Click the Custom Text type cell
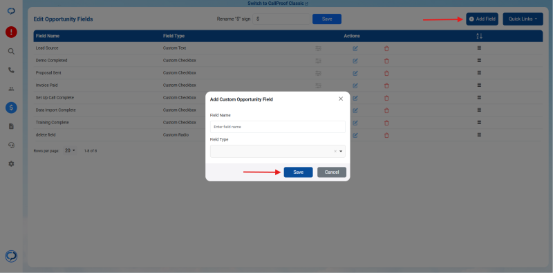This screenshot has width=553, height=273. pos(174,48)
